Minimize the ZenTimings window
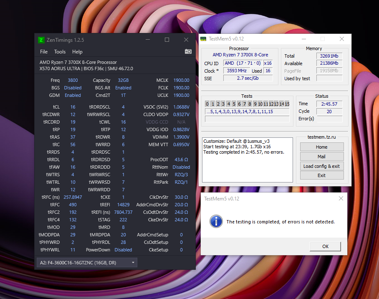The image size is (379, 299). click(x=148, y=40)
